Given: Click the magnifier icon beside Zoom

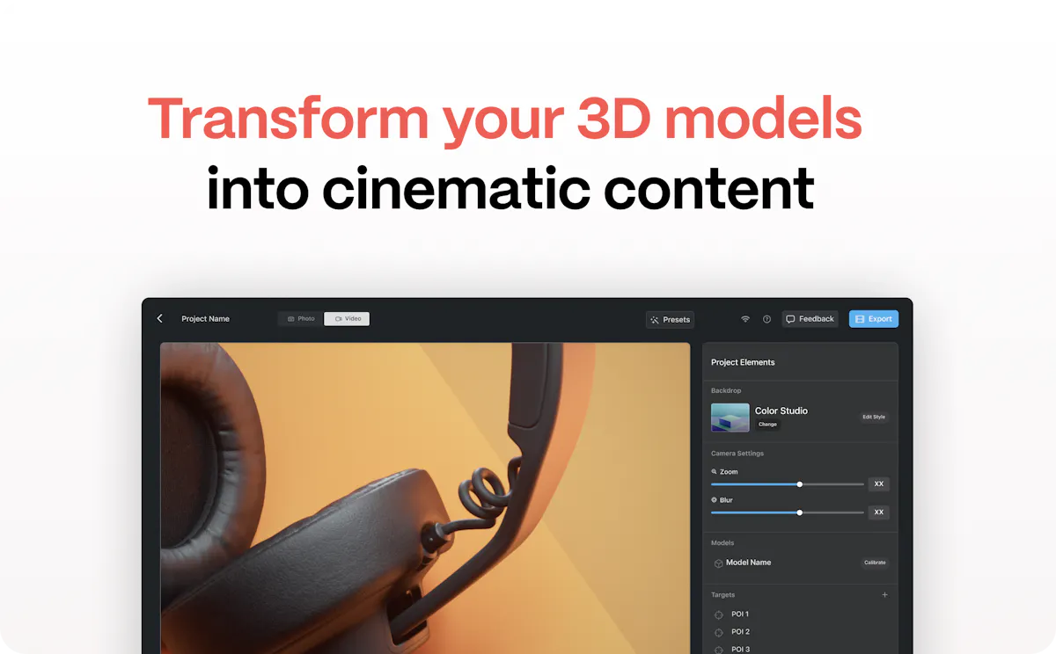Looking at the screenshot, I should [x=715, y=472].
